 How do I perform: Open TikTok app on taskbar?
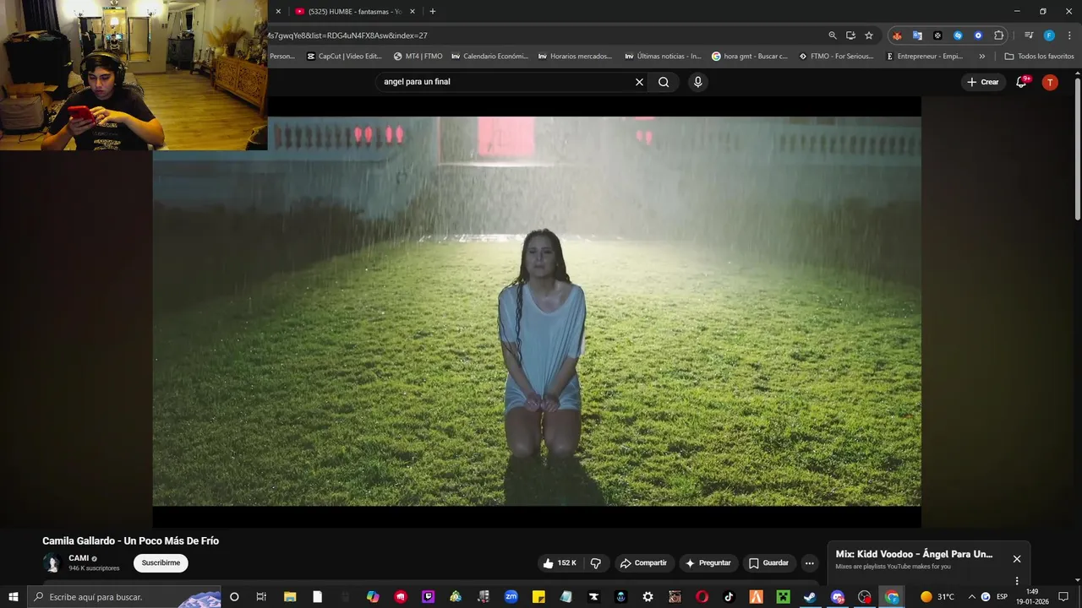pyautogui.click(x=729, y=597)
